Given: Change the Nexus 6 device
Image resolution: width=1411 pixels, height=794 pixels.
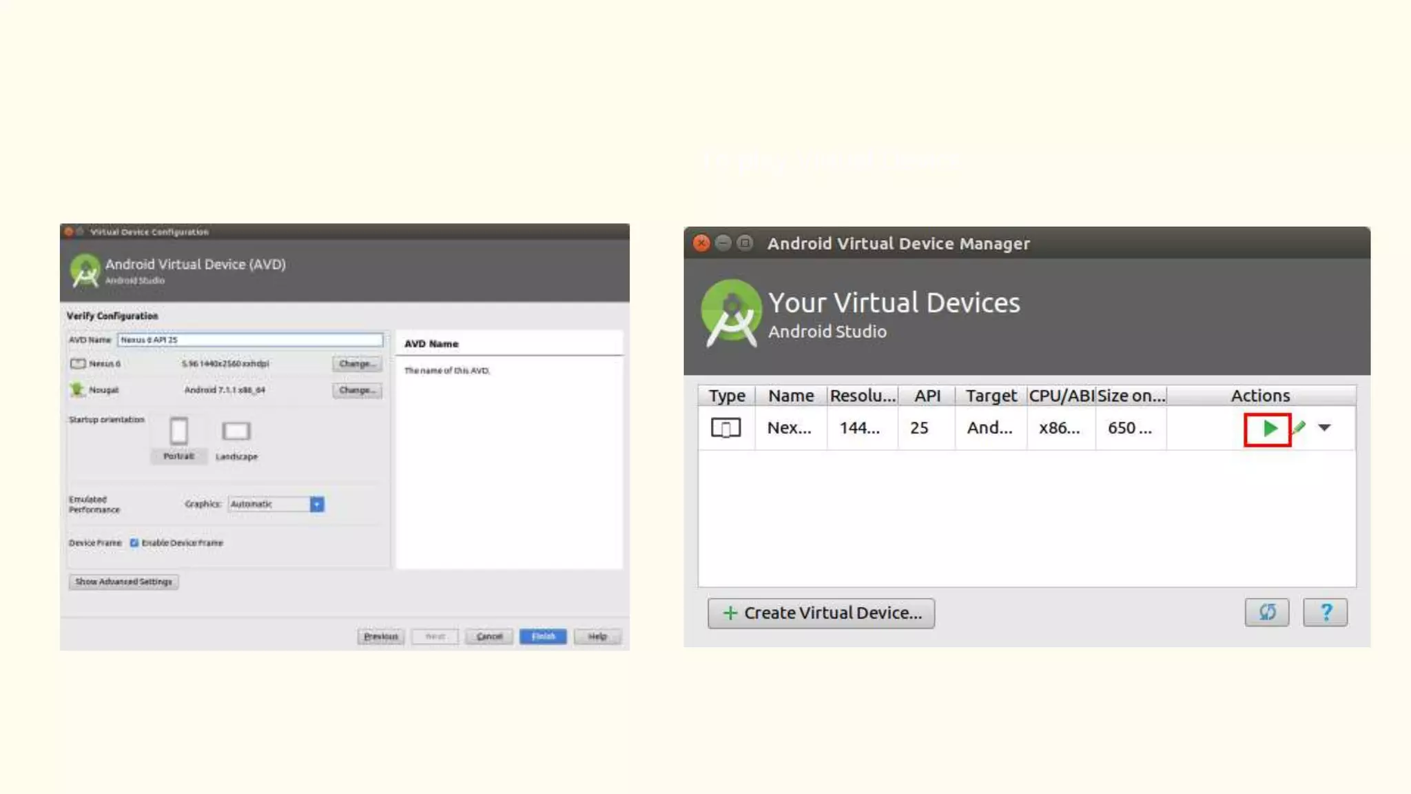Looking at the screenshot, I should pyautogui.click(x=357, y=363).
